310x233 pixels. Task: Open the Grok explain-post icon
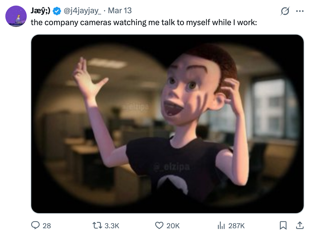(x=285, y=11)
